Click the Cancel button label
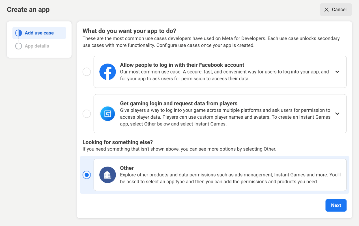 click(339, 10)
